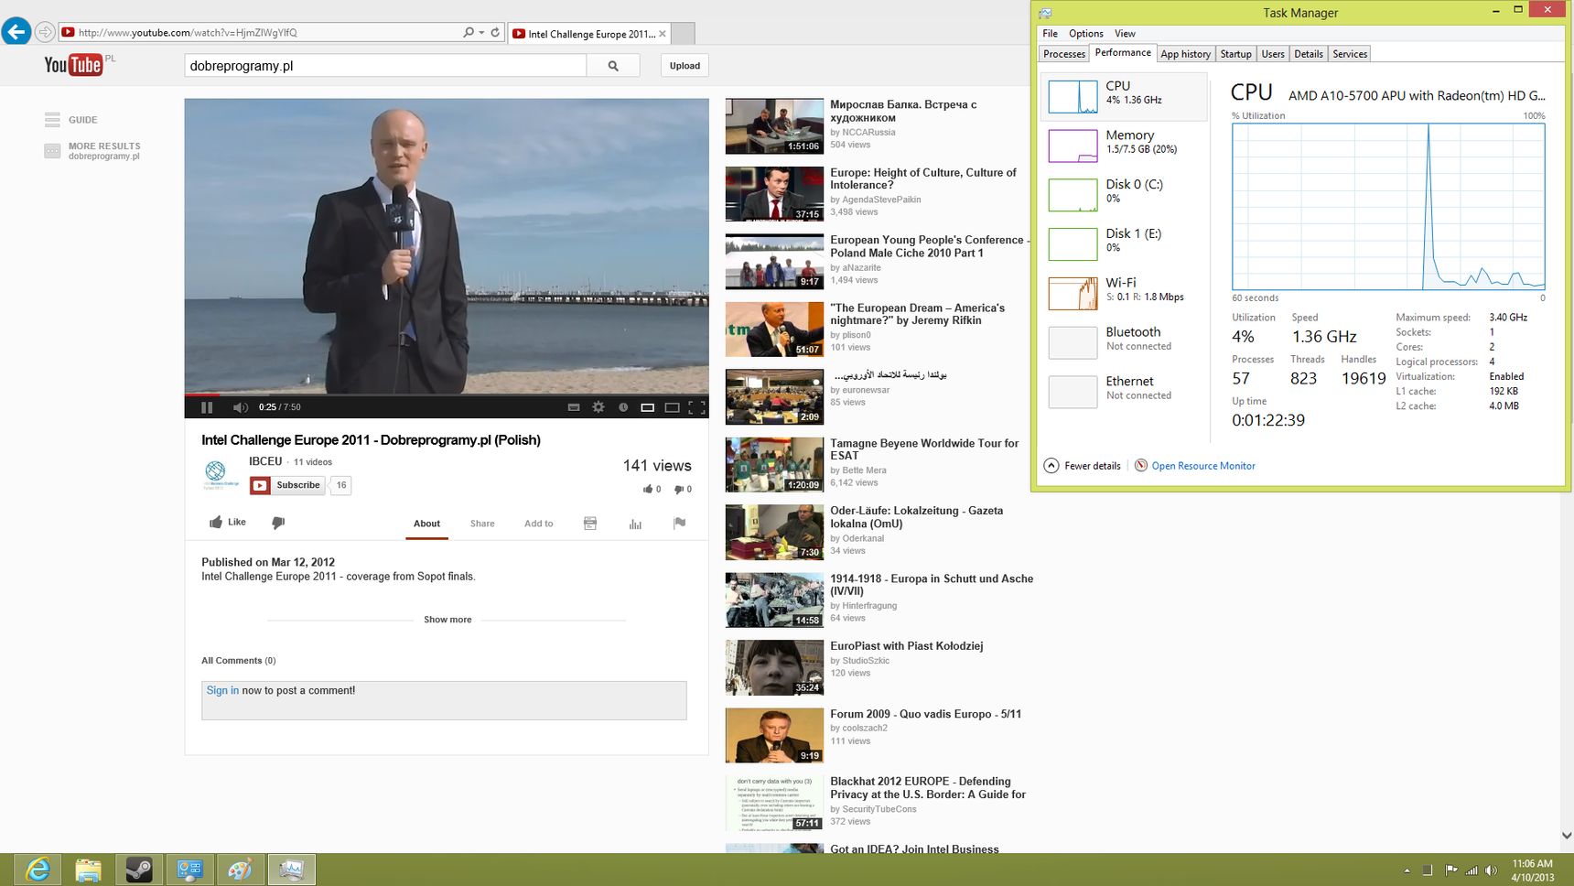Go back with browser back arrow
This screenshot has height=886, width=1574.
pyautogui.click(x=16, y=32)
